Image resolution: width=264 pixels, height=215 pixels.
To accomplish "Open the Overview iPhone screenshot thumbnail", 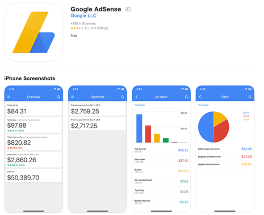I will click(34, 149).
